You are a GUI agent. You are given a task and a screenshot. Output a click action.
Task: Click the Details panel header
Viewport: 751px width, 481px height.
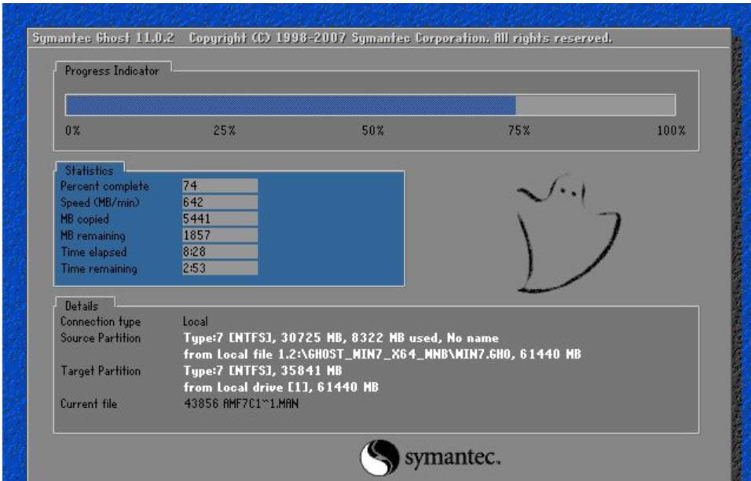click(x=84, y=304)
